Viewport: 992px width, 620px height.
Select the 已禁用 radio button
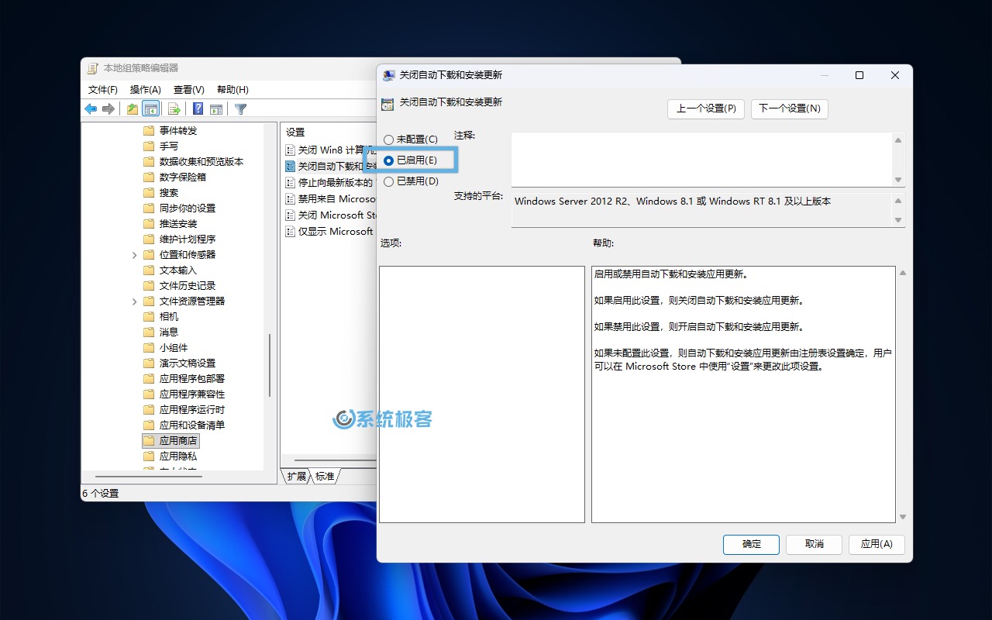click(388, 181)
